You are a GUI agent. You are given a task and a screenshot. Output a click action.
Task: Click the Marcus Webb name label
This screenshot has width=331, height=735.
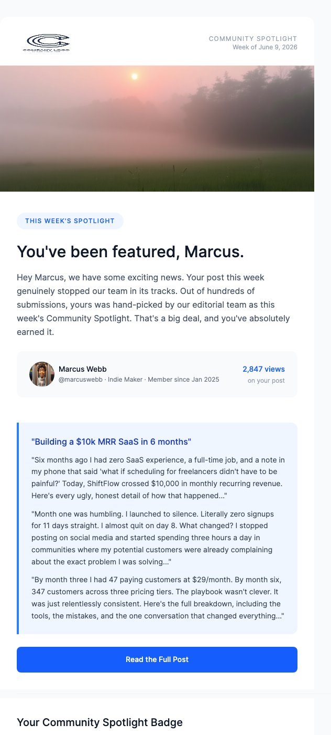[x=82, y=369]
